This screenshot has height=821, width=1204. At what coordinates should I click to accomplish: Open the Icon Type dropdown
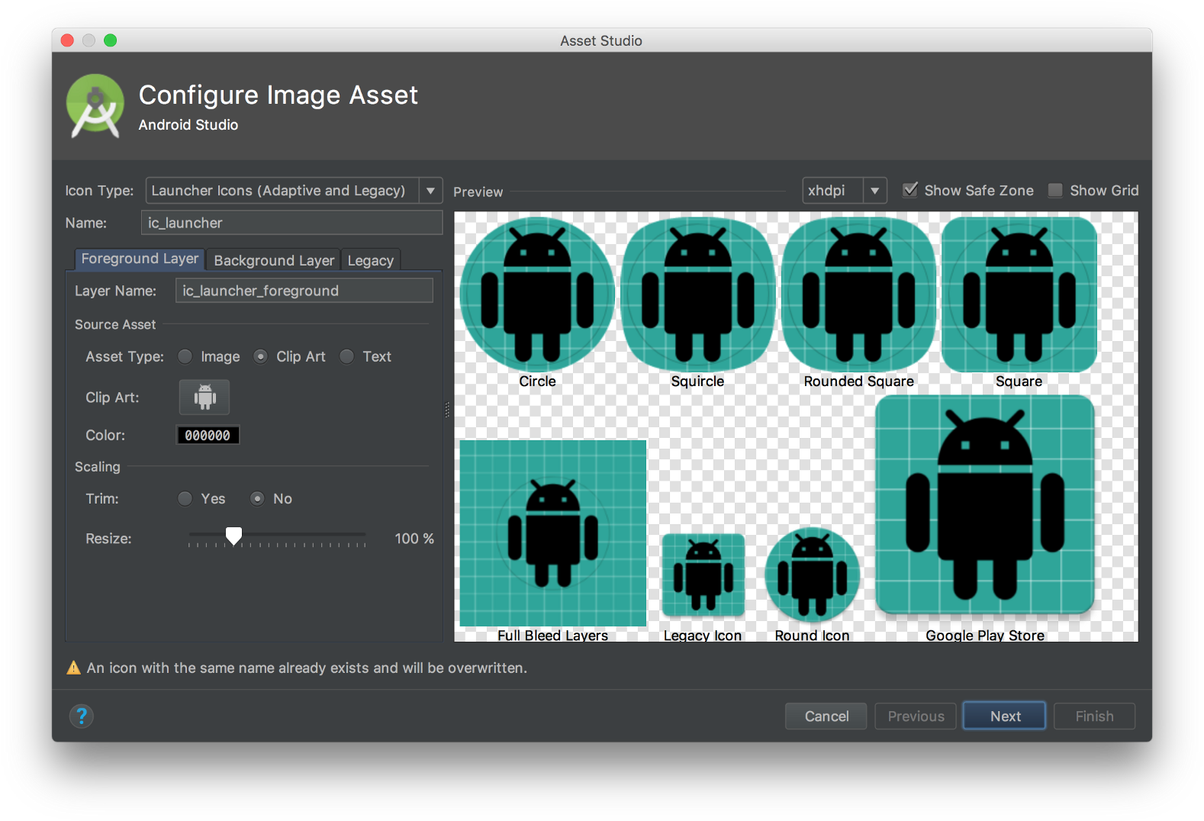tap(294, 190)
